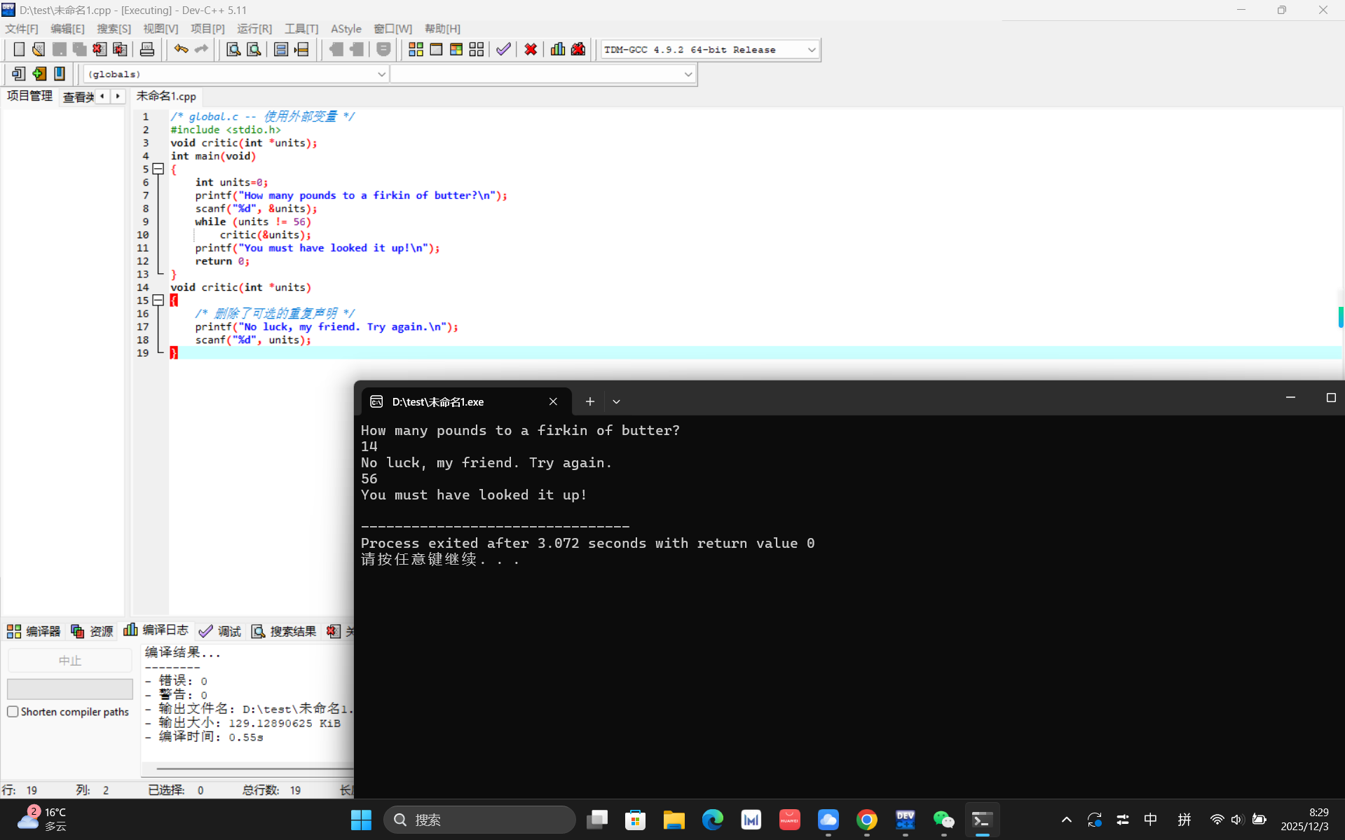This screenshot has width=1345, height=840.
Task: Click the taskbar 搜索 search box
Action: tap(479, 820)
